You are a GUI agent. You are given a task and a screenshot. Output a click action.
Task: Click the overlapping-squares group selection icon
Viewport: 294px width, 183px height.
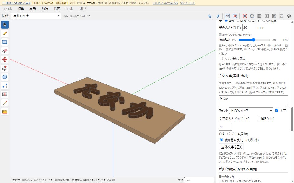coord(227,16)
